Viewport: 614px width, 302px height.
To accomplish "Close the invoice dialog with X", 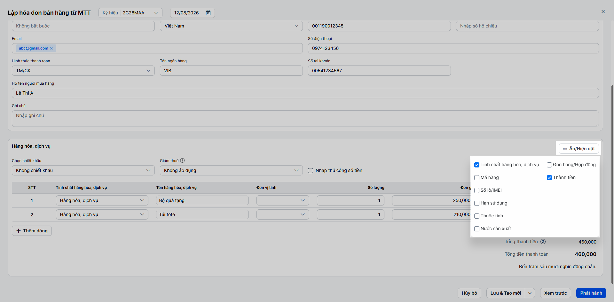I will pos(603,12).
